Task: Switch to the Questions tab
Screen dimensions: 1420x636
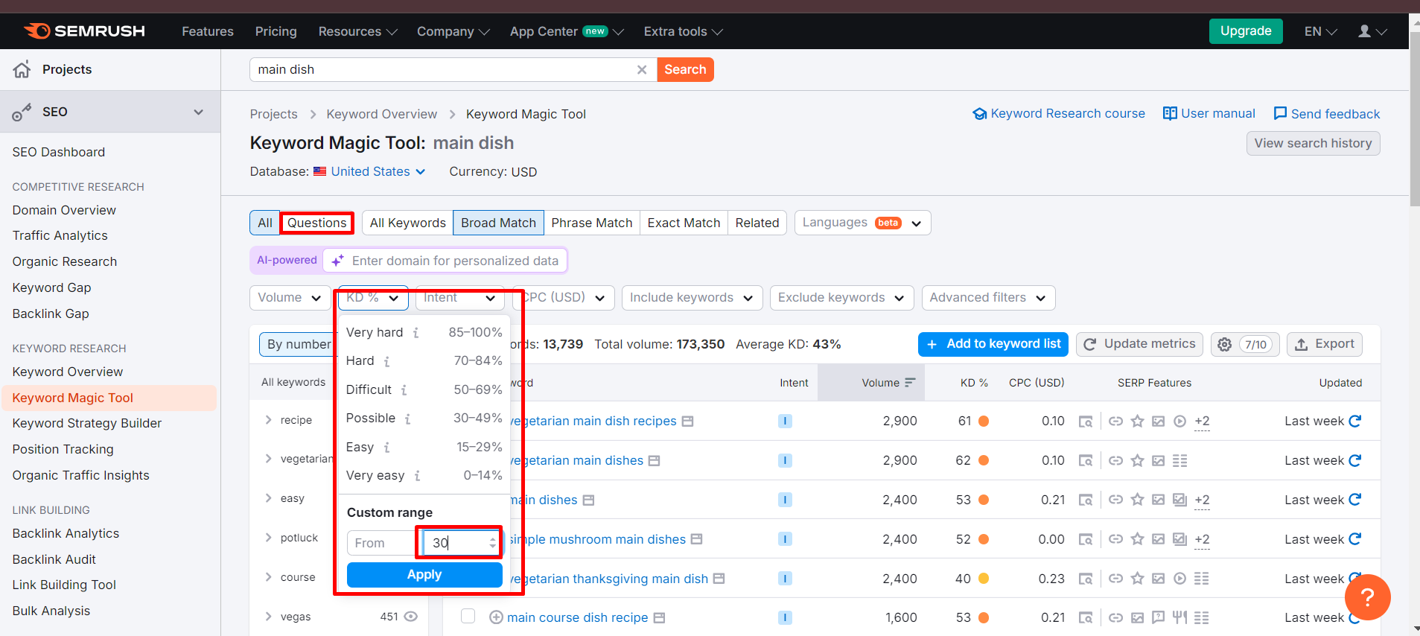Action: point(317,223)
